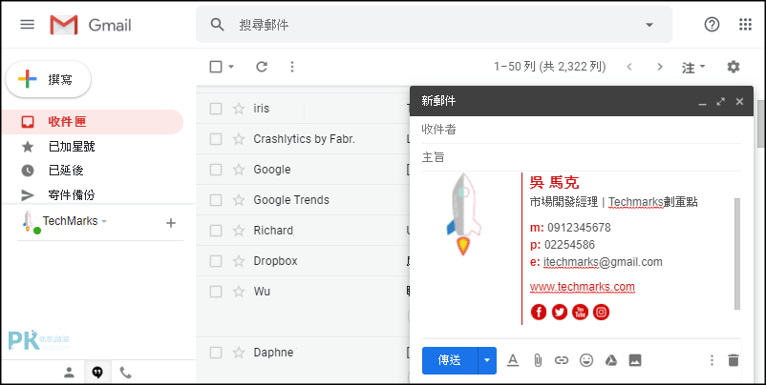Open the www.techmarks.com link
This screenshot has height=385, width=766.
(583, 287)
